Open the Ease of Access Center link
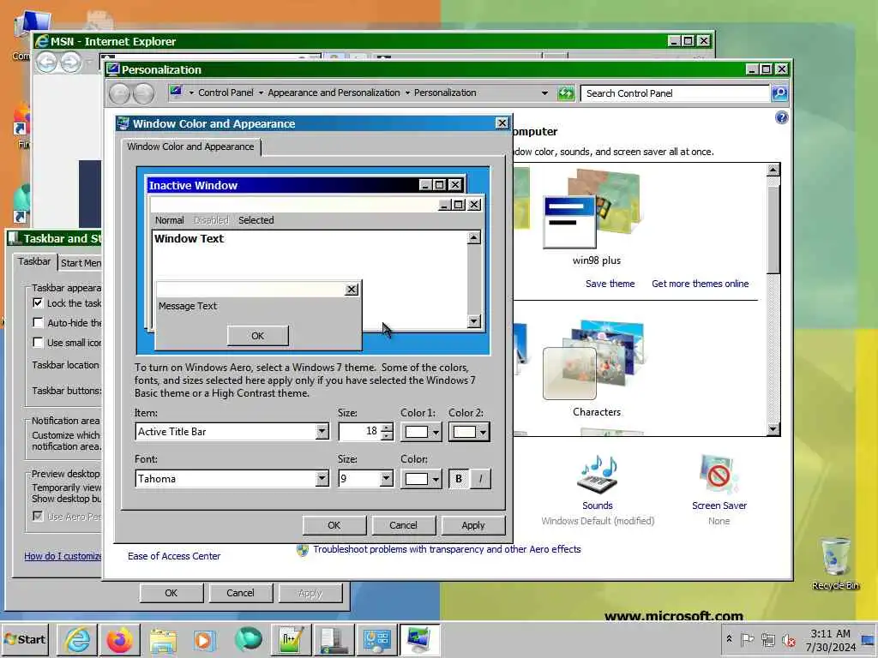The height and width of the screenshot is (658, 878). click(x=174, y=556)
